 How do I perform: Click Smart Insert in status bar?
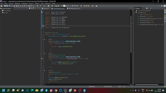coord(108,87)
